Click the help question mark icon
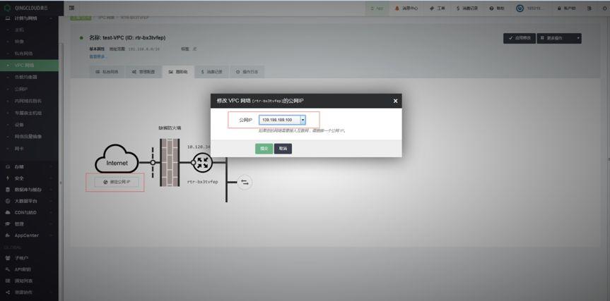This screenshot has height=301, width=610. coord(491,8)
